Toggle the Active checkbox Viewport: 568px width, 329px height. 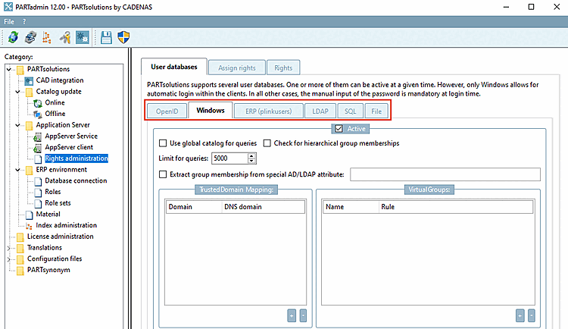(x=339, y=129)
